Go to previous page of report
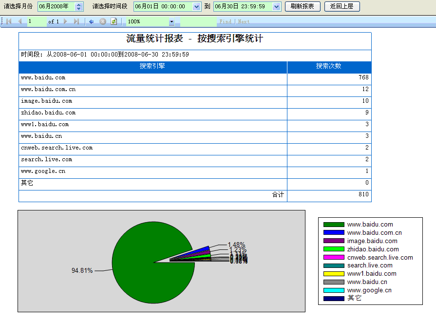Screen dimensions: 436x322 (x=20, y=21)
